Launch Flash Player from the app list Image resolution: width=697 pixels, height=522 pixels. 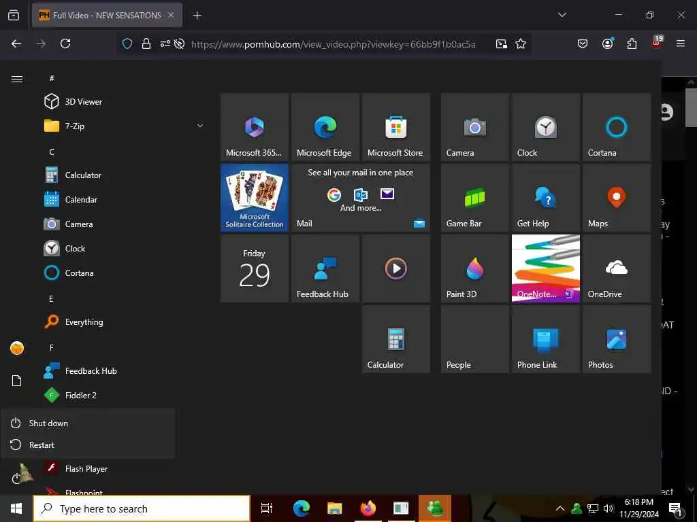pyautogui.click(x=125, y=468)
